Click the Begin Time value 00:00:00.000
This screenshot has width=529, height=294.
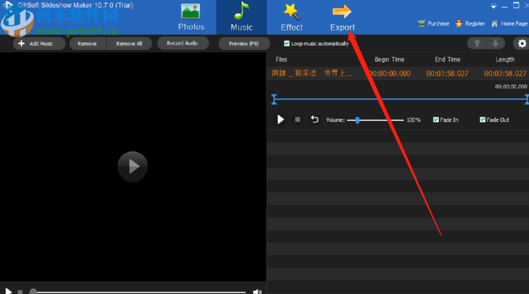[x=390, y=73]
